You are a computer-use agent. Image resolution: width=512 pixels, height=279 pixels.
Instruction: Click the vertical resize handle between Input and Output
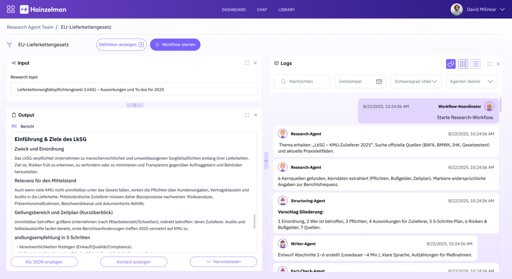(135, 105)
